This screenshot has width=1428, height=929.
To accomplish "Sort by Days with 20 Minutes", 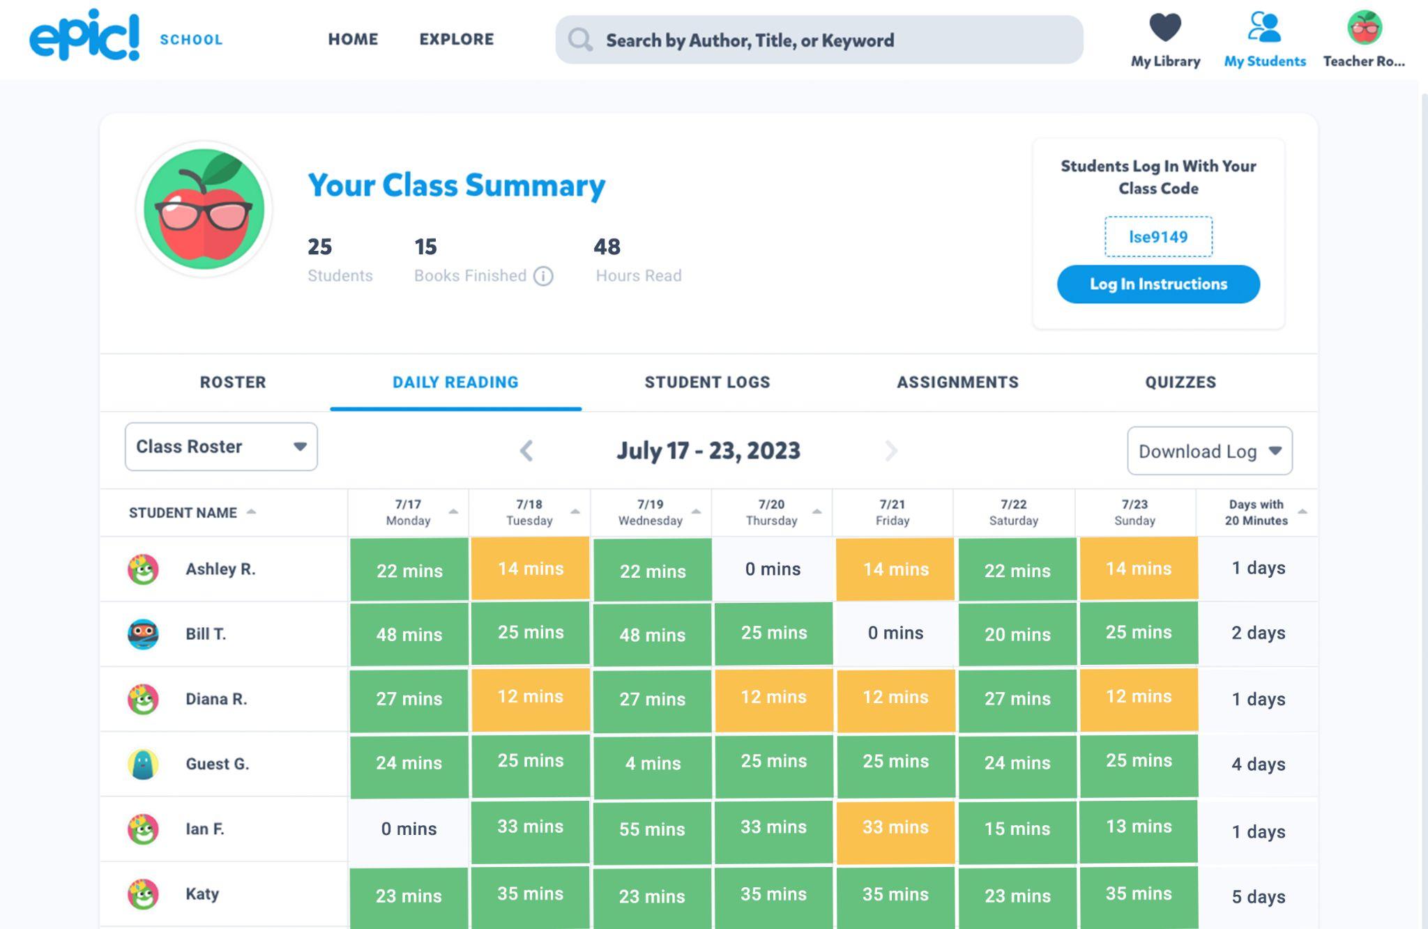I will (1302, 512).
